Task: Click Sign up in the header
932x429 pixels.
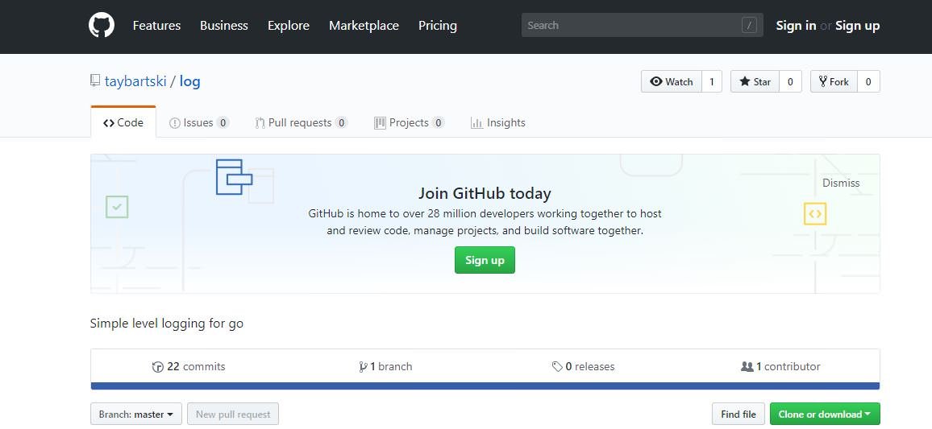Action: coord(857,26)
